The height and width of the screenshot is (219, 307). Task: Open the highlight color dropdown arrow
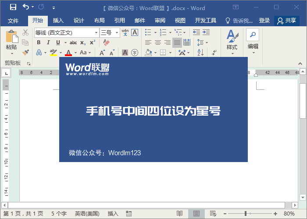(x=61, y=53)
